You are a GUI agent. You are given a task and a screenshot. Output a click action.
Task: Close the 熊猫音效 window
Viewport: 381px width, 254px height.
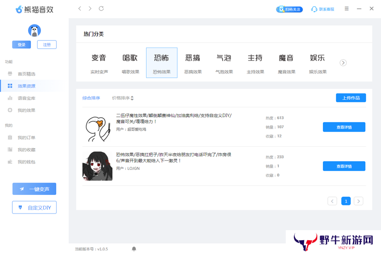371,9
